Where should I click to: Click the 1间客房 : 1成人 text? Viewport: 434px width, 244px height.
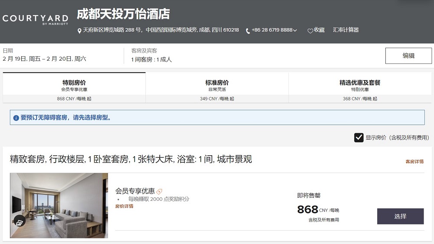(151, 59)
